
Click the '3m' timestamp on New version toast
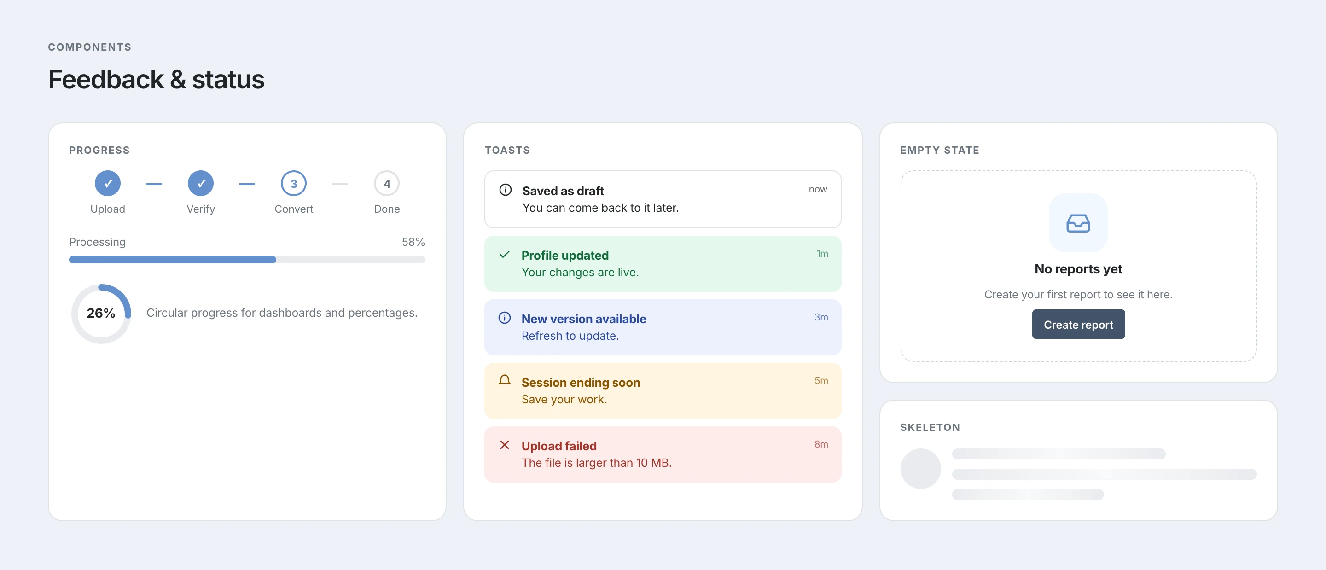[821, 317]
